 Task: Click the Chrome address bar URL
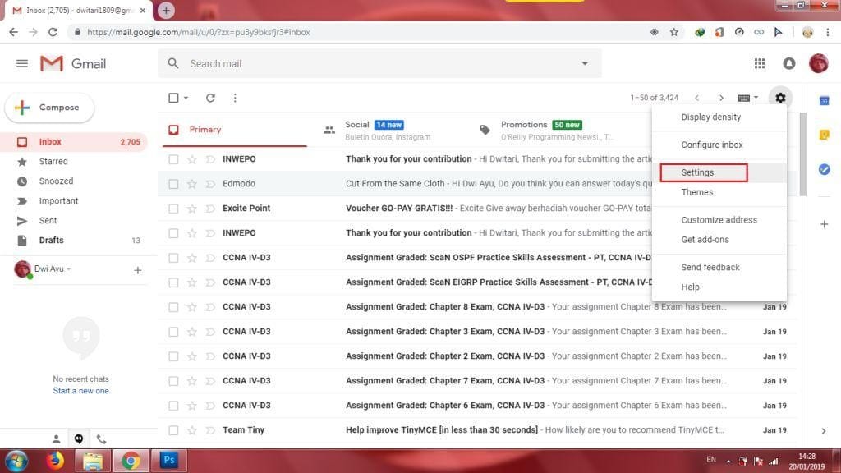point(199,32)
